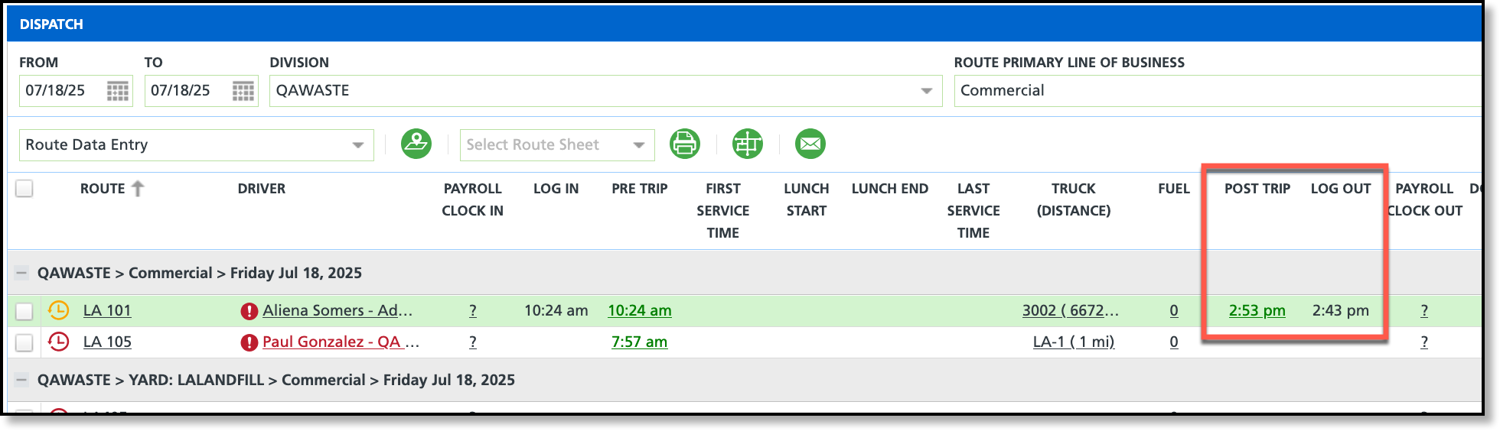
Task: Click the LOG IN column header
Action: pyautogui.click(x=556, y=188)
